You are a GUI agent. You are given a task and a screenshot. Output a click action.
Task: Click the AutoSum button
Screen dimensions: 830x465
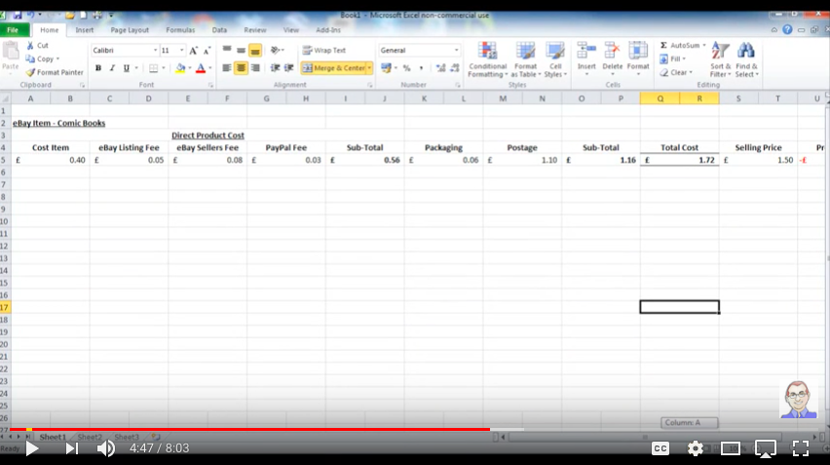(x=682, y=46)
